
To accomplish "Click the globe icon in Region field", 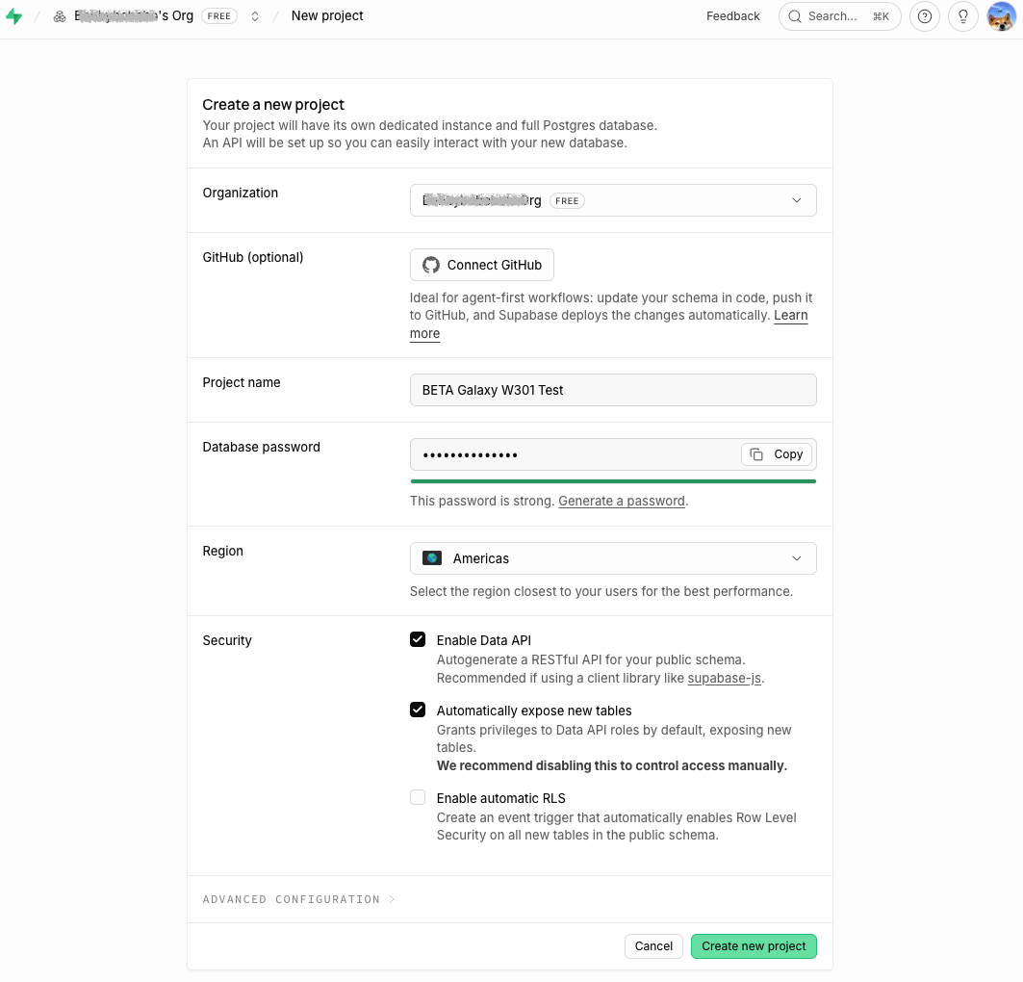I will [432, 558].
